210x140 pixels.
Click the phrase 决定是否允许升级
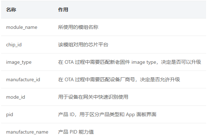coord(160,80)
